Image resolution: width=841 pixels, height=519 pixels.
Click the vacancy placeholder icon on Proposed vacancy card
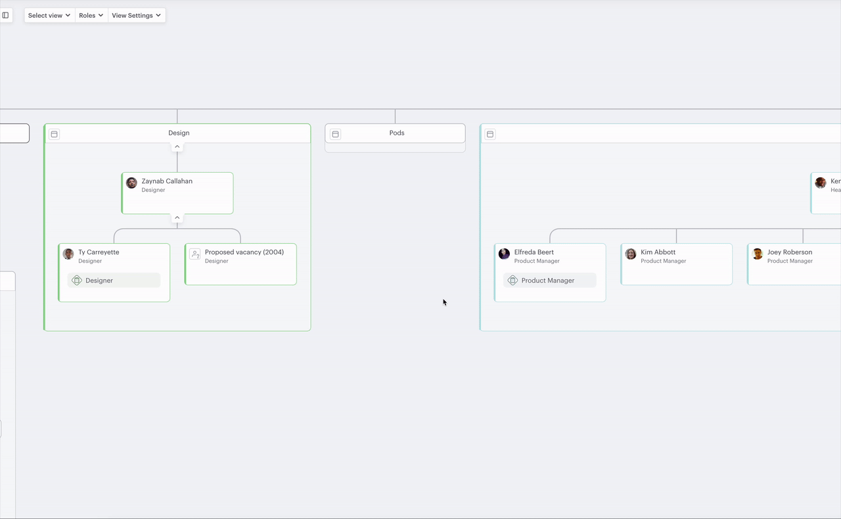click(x=195, y=254)
